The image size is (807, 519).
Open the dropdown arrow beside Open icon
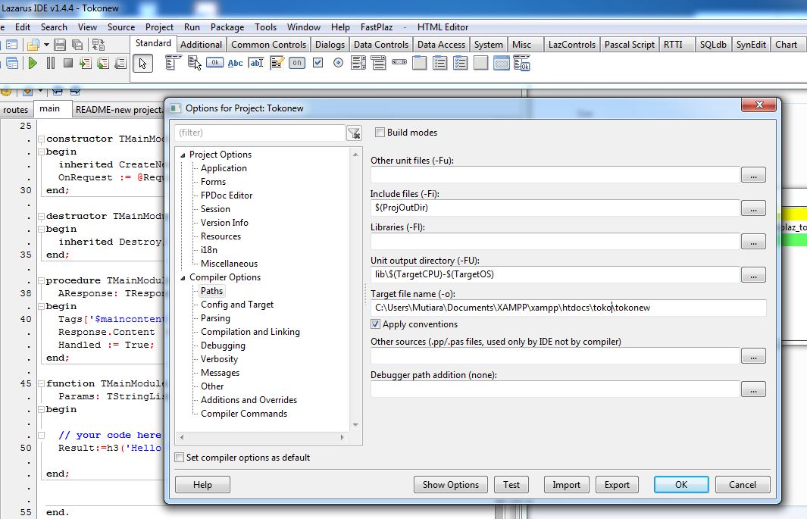(46, 45)
